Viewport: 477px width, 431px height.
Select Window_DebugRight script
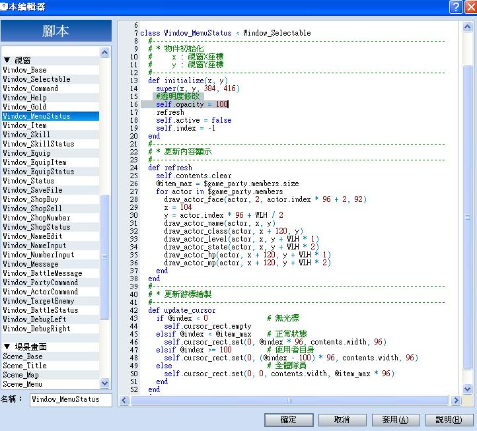tap(50, 329)
